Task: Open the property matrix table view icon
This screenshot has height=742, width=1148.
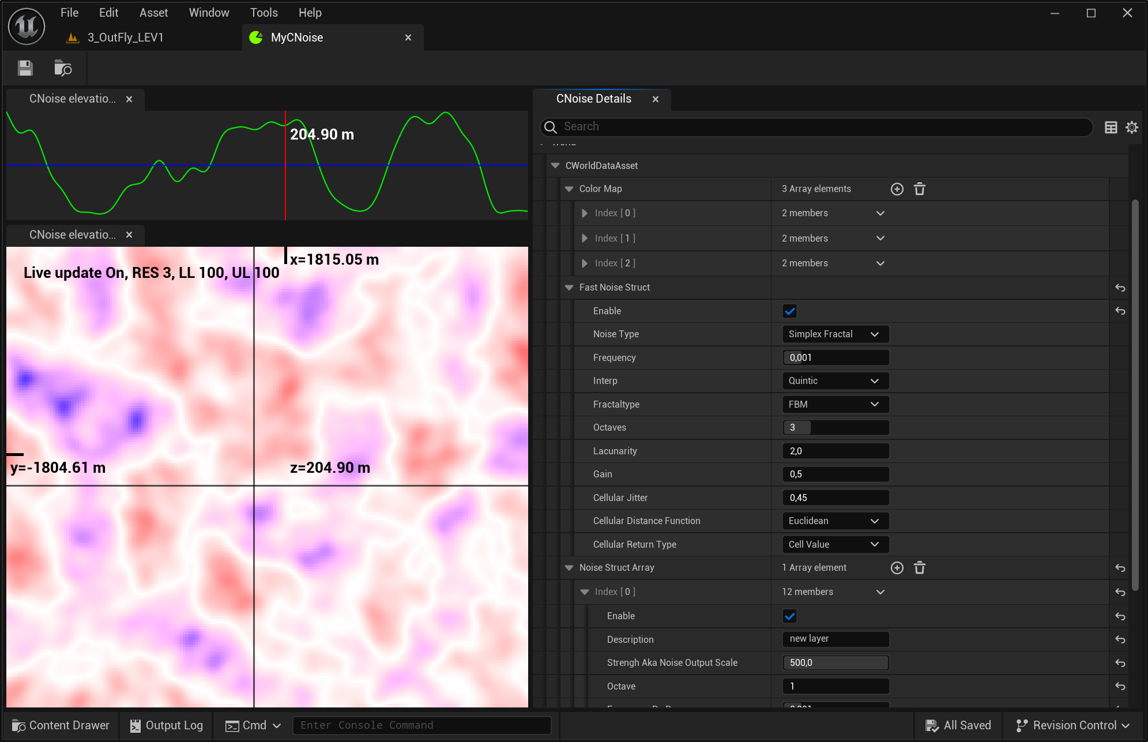Action: (x=1111, y=127)
